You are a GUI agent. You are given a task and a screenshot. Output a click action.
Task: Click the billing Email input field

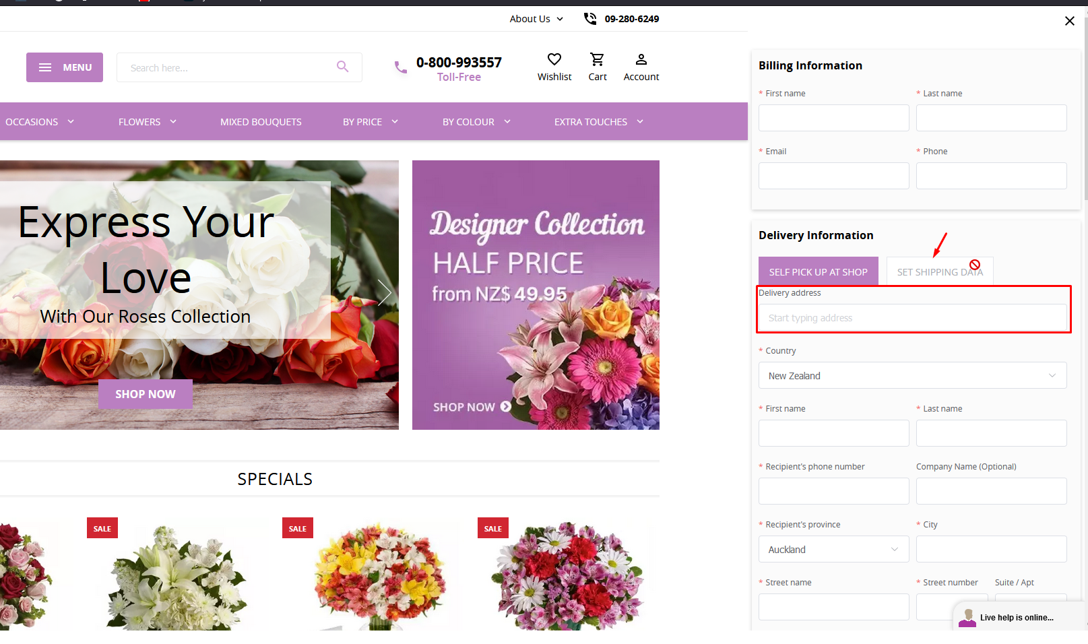[833, 176]
